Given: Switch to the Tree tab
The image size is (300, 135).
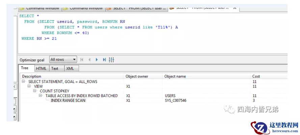Looking at the screenshot, I should click(25, 68).
